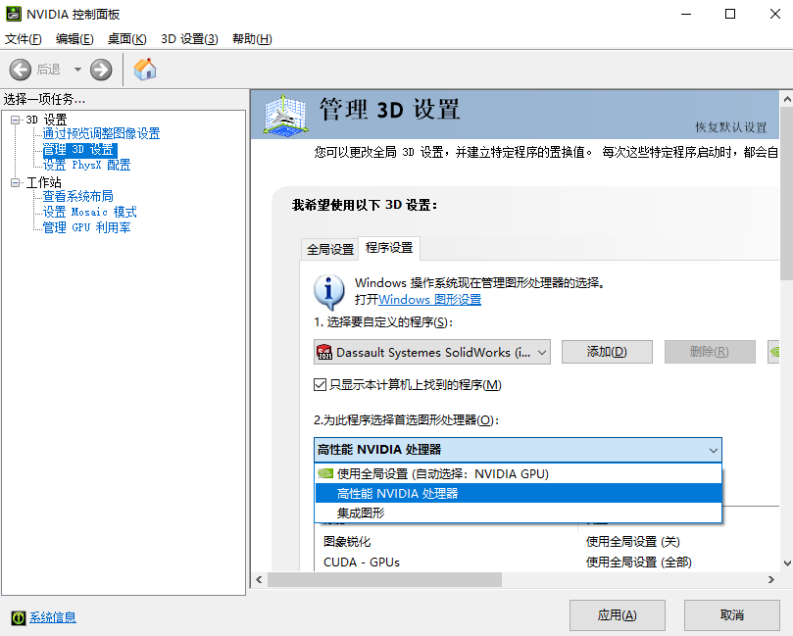Maximize the NVIDIA control panel window
This screenshot has width=793, height=636.
point(730,14)
